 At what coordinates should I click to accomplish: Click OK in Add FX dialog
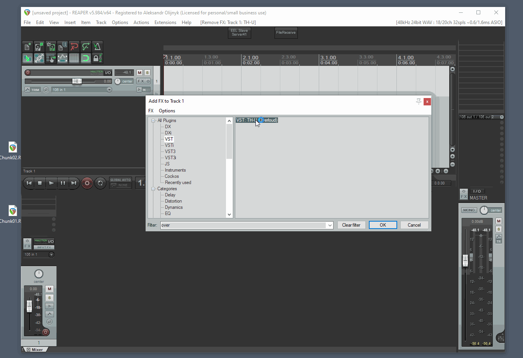[383, 225]
